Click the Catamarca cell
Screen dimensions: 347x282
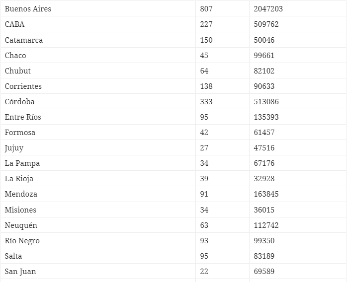(x=24, y=40)
